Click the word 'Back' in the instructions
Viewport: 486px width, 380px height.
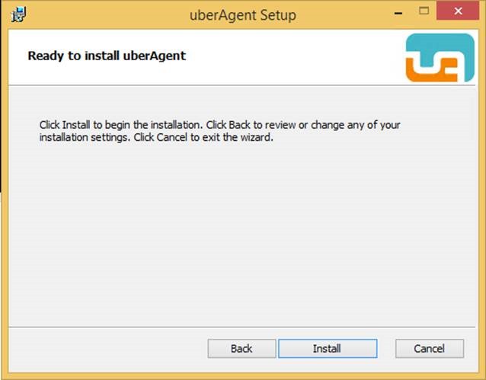point(239,125)
